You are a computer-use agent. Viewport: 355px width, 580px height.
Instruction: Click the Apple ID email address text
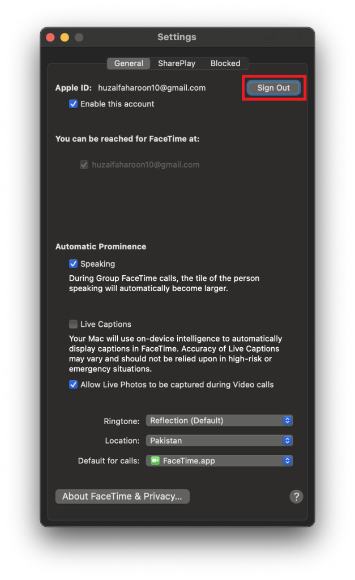pos(152,88)
